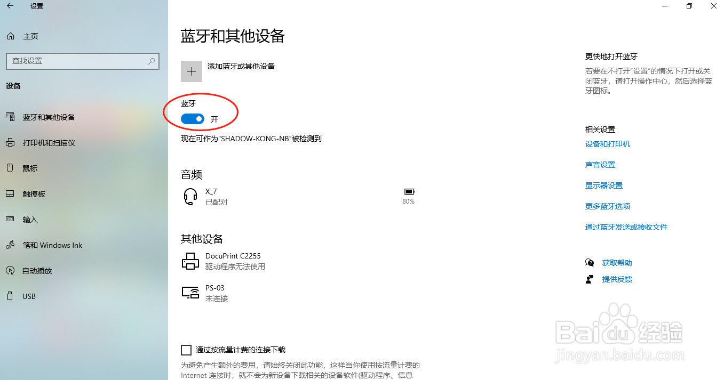Click the home icon next to 主页
The width and height of the screenshot is (724, 380).
coord(10,36)
